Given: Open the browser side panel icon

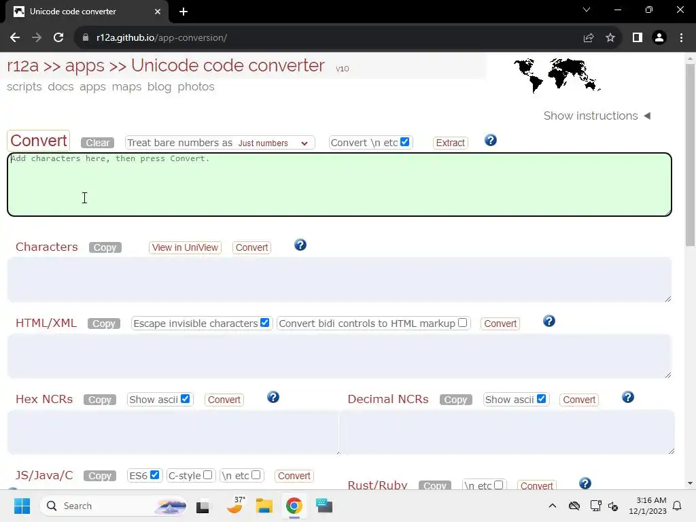Looking at the screenshot, I should pos(638,38).
